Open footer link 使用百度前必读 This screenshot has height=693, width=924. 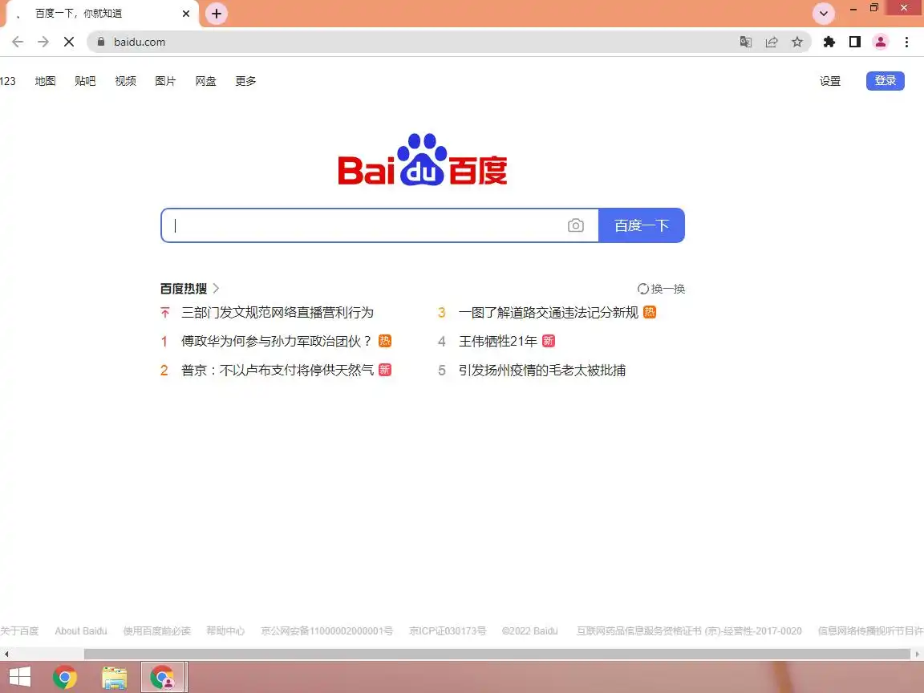156,631
